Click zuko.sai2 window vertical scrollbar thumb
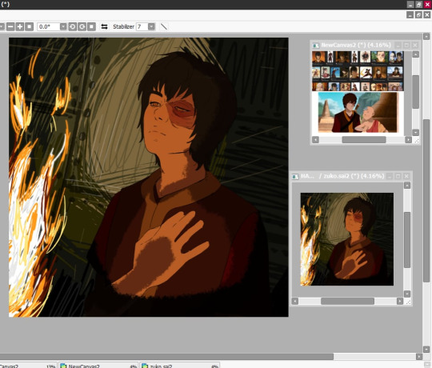This screenshot has height=368, width=432. 407,240
